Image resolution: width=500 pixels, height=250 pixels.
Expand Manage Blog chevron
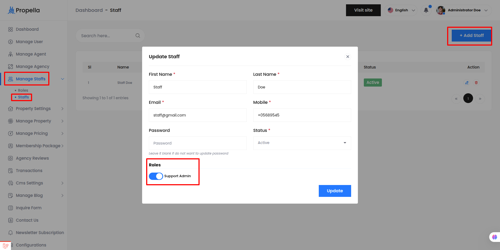(63, 196)
